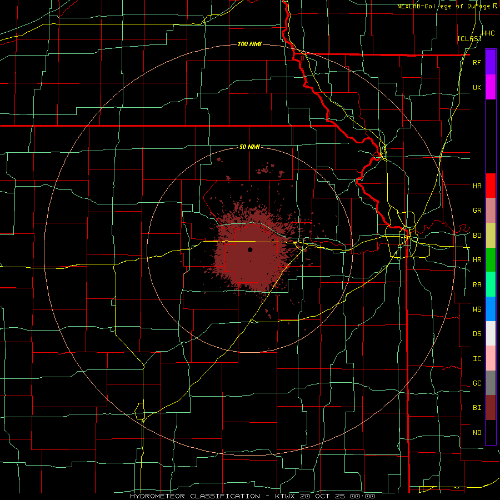
Task: Click the DS white legend swatch
Action: [x=491, y=333]
